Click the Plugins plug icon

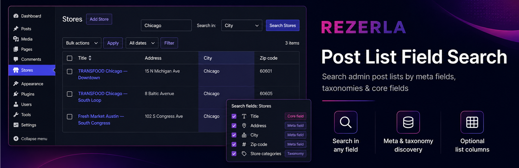[x=16, y=94]
